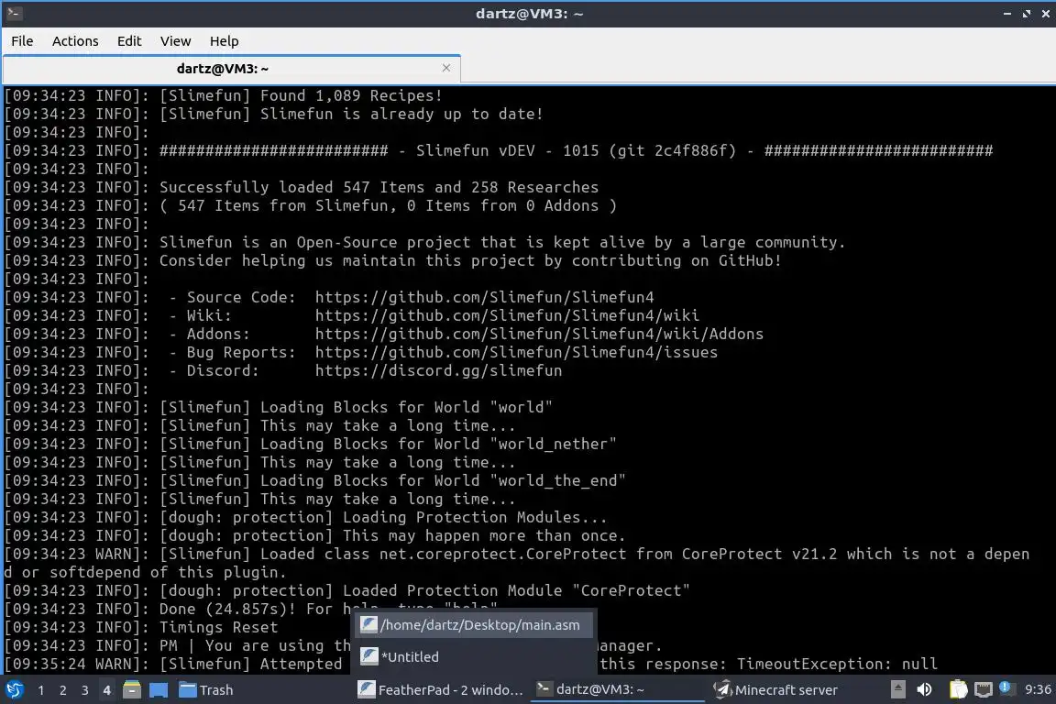Screen dimensions: 1056x704
Task: Click 'Consider helping us maintain this project' line
Action: tap(470, 260)
